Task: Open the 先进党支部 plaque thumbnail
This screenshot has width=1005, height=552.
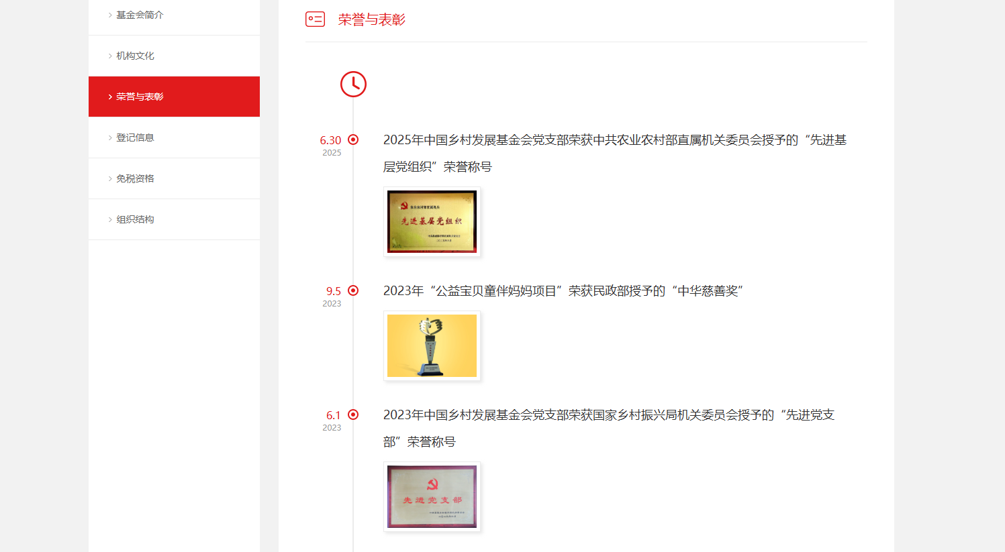Action: [x=432, y=496]
